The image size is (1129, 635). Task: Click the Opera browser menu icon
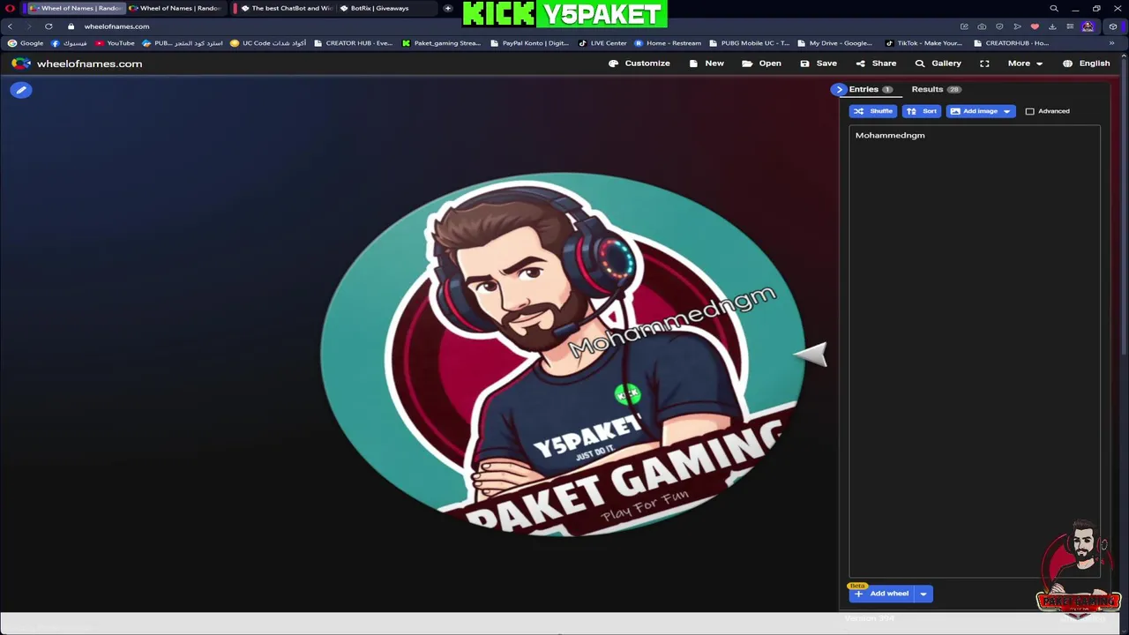coord(10,8)
